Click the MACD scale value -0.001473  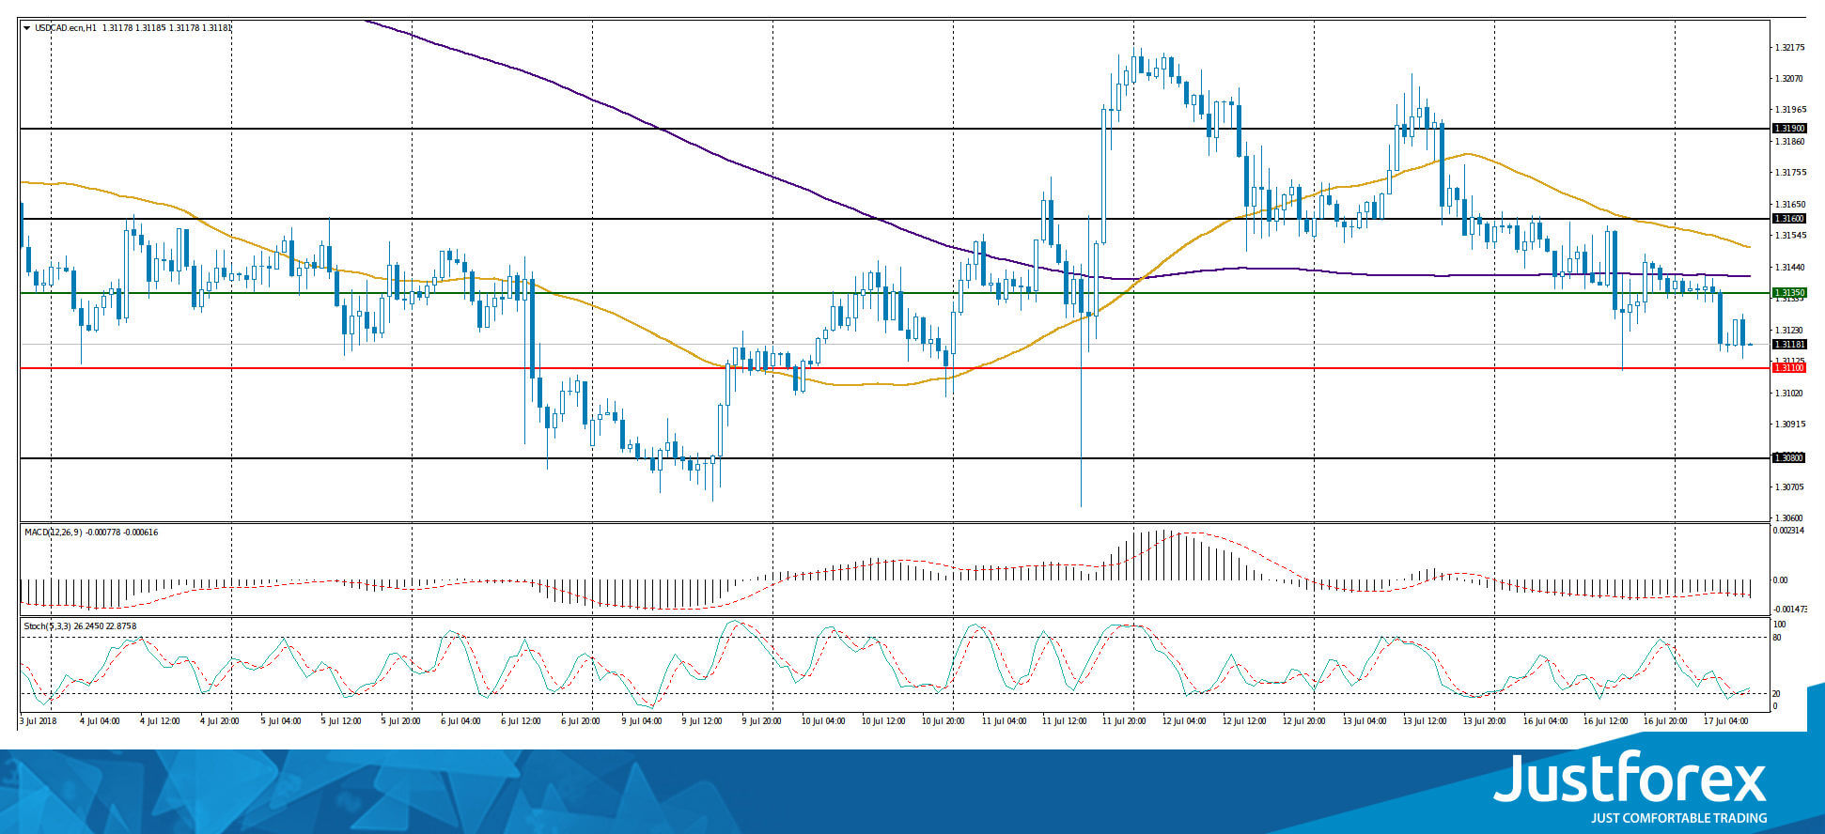(1788, 610)
